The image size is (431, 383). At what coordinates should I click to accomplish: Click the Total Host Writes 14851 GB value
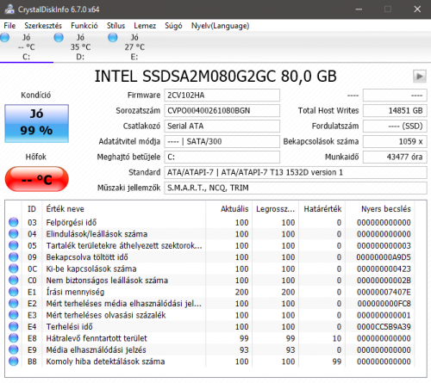pyautogui.click(x=395, y=111)
